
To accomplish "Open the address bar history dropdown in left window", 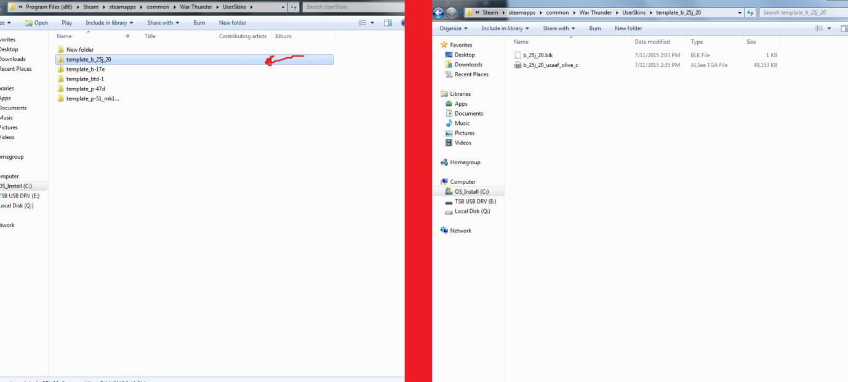I will (283, 7).
